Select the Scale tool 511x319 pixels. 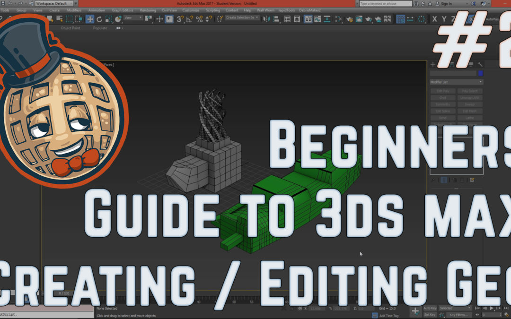(x=108, y=19)
